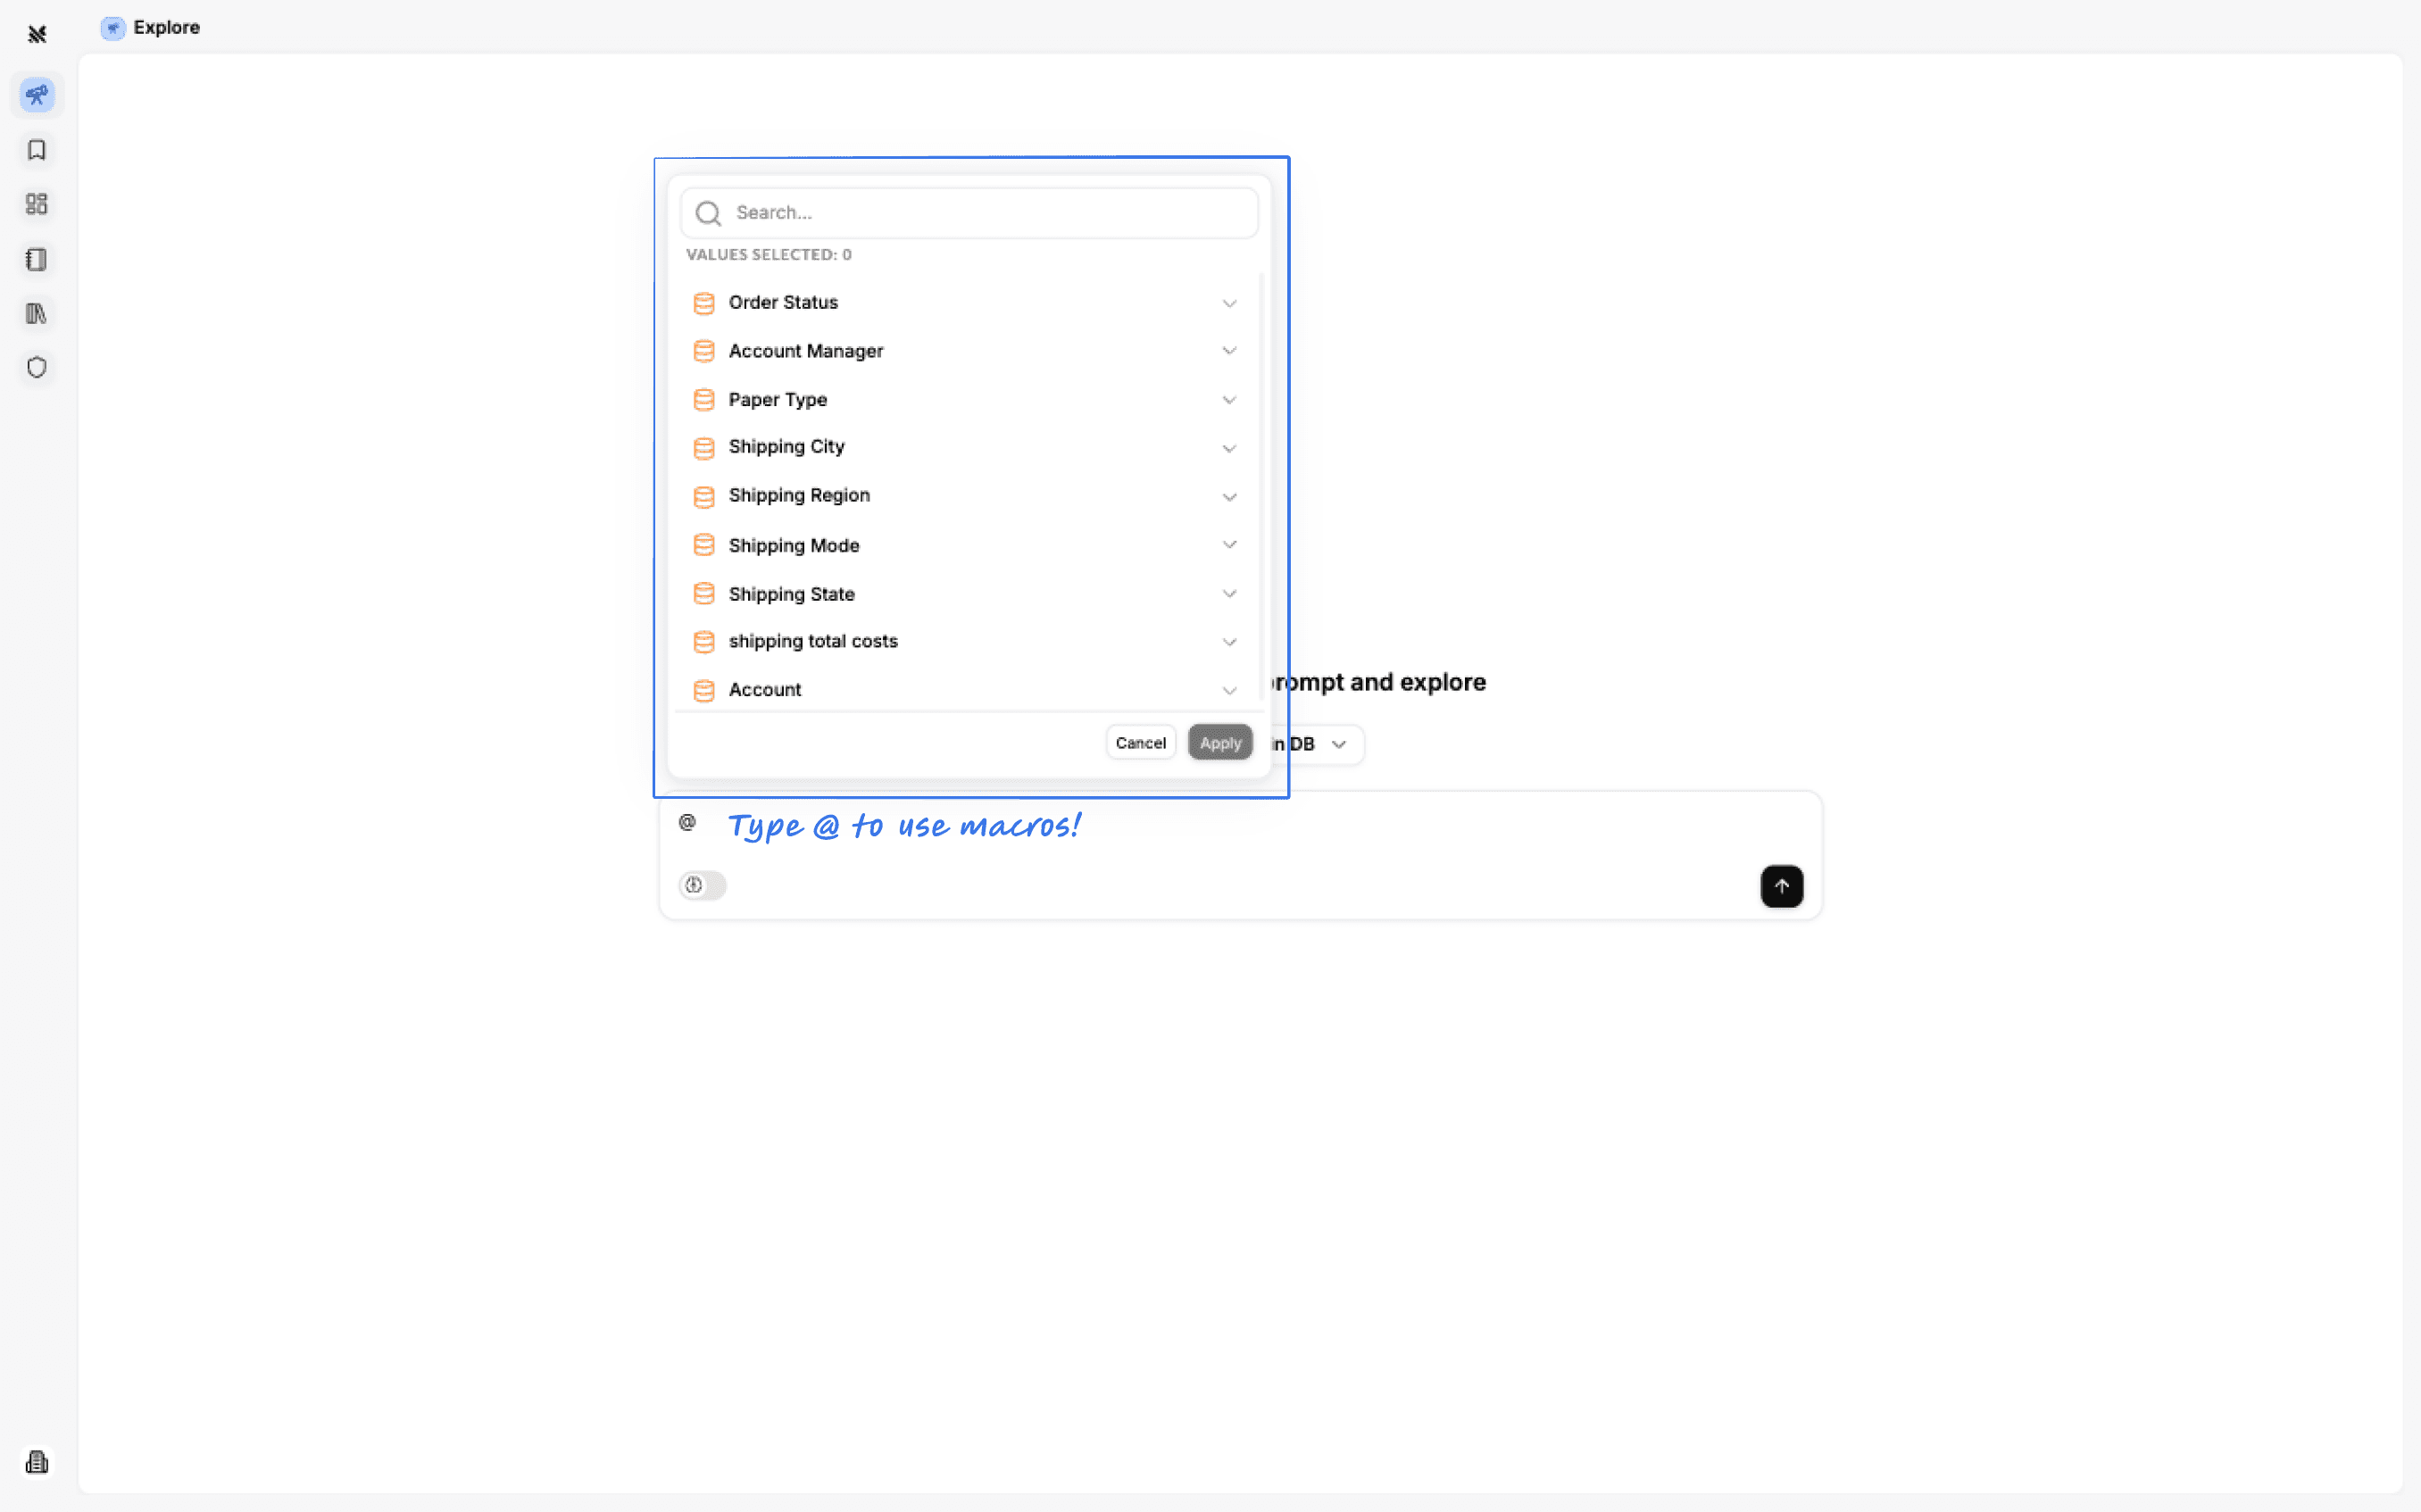This screenshot has width=2421, height=1512.
Task: Expand the Order Status field values
Action: point(1229,302)
